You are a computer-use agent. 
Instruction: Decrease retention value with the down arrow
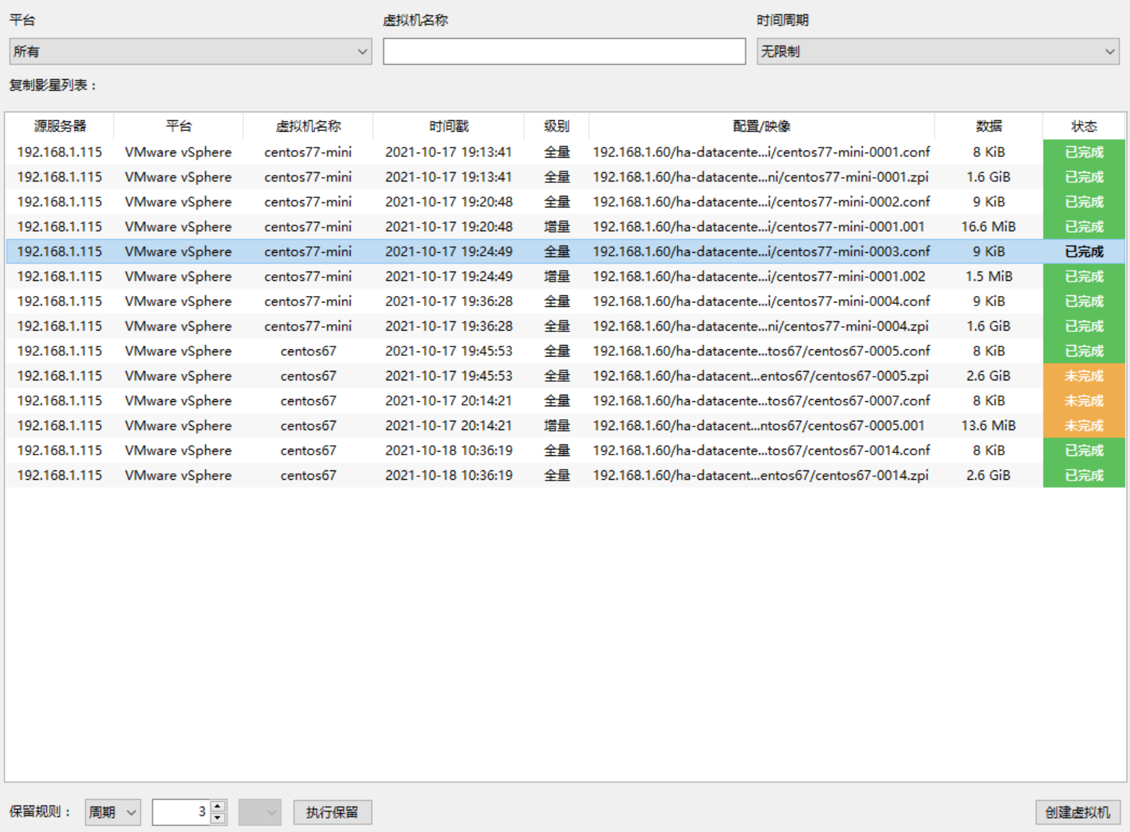point(218,818)
